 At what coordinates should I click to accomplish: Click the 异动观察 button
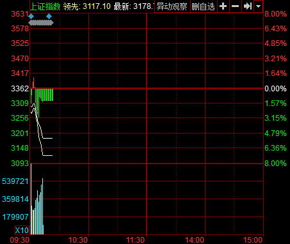tap(172, 6)
